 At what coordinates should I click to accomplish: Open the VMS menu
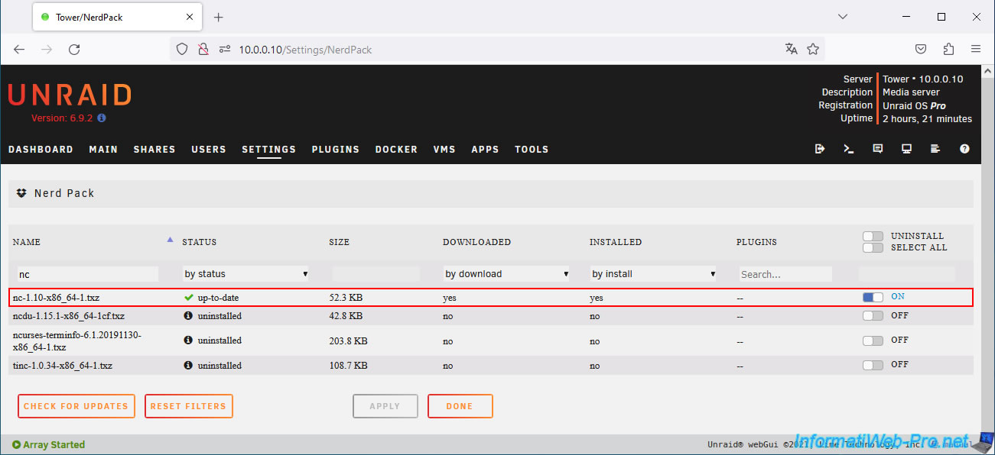pos(444,150)
